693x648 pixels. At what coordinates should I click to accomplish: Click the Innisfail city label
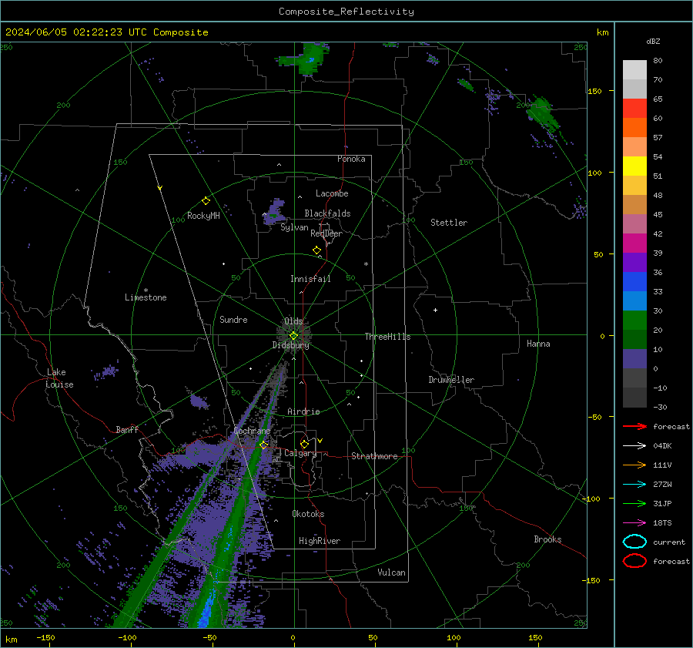coord(310,279)
